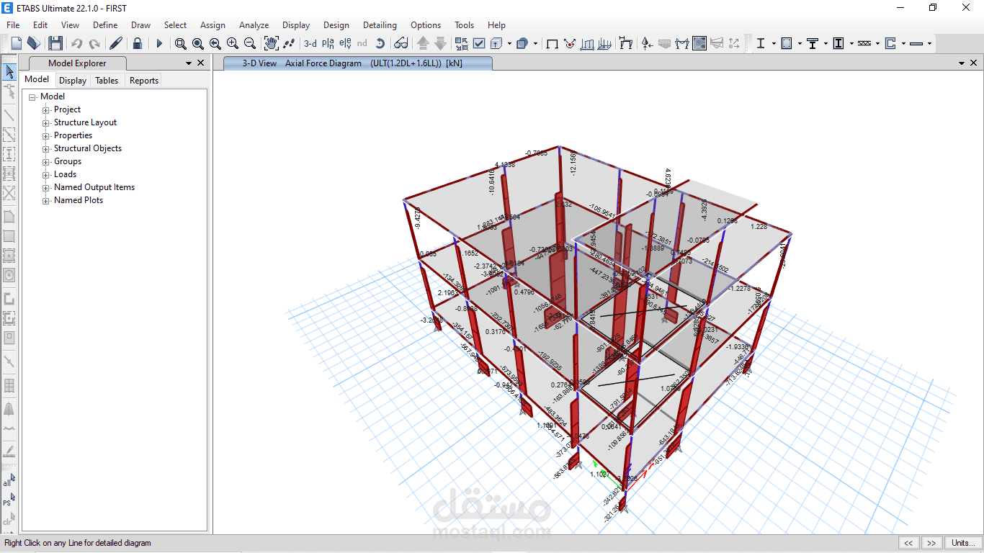Switch to the Display tab
This screenshot has width=984, height=553.
point(73,81)
